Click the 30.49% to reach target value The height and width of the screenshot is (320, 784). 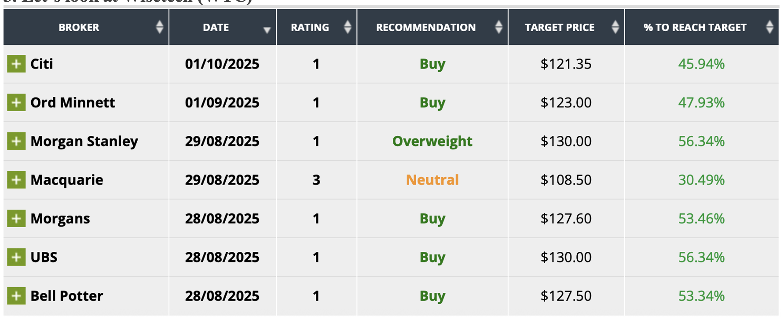coord(701,180)
